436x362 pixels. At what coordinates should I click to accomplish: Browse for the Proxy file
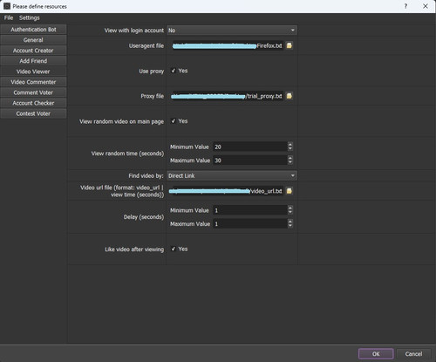289,96
